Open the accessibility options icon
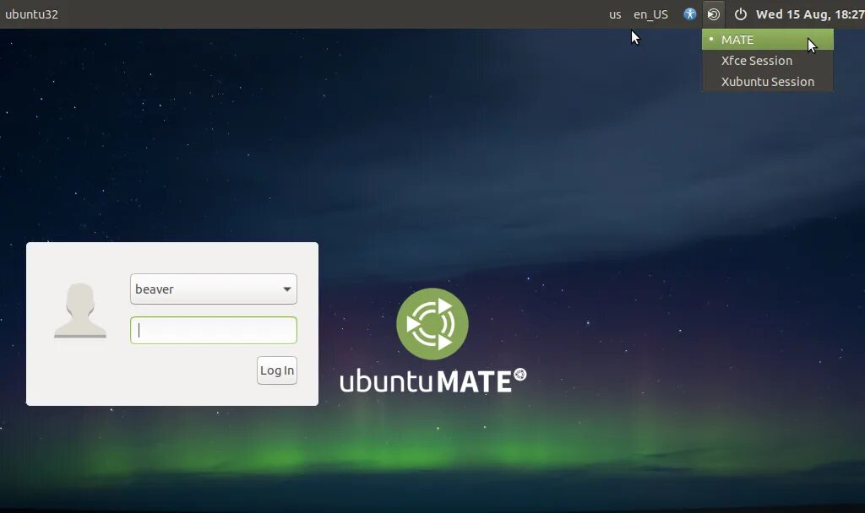 click(x=689, y=14)
